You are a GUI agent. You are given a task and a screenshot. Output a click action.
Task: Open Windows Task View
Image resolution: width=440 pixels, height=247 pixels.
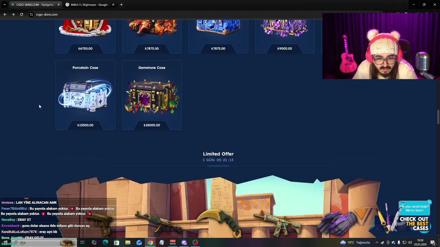[x=82, y=243]
